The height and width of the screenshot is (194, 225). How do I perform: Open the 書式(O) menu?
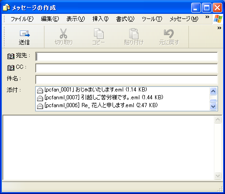[125, 19]
